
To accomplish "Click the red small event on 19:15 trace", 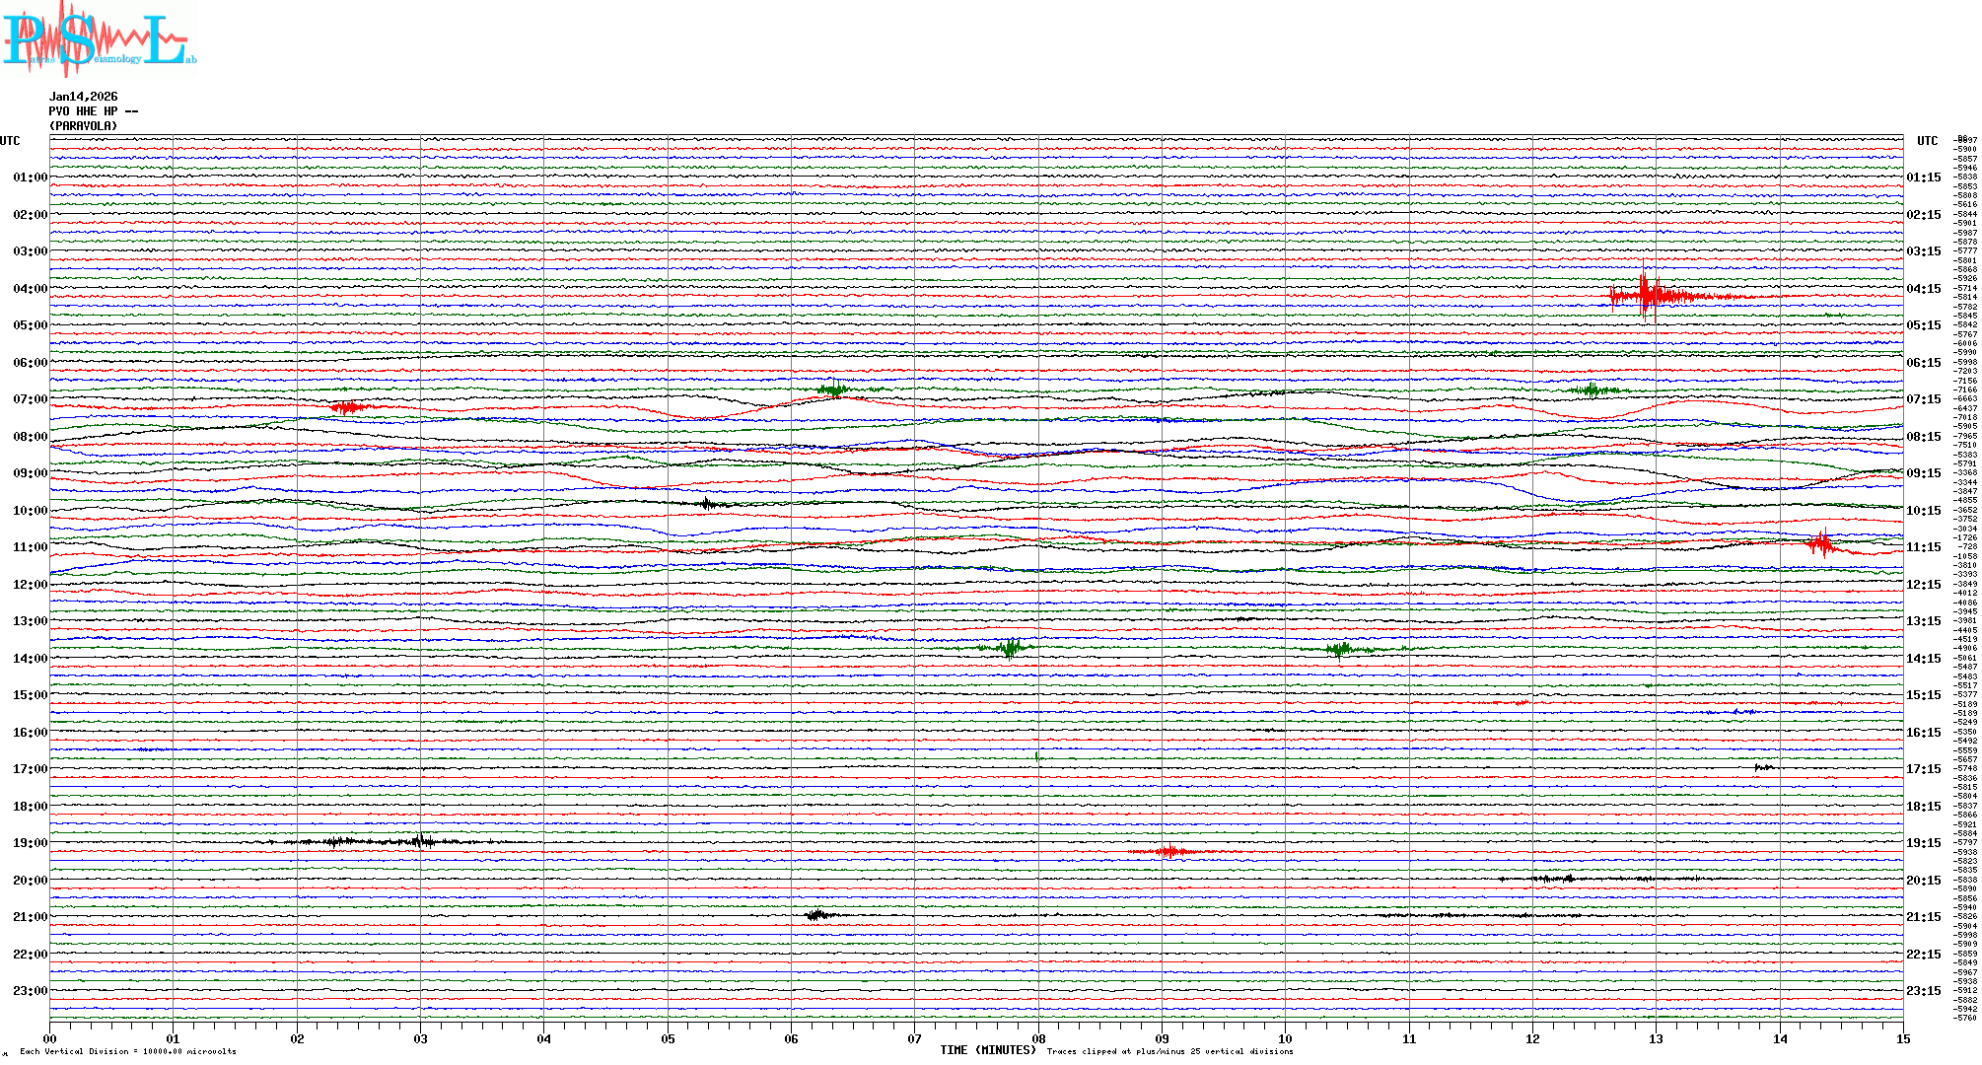I will click(1169, 851).
